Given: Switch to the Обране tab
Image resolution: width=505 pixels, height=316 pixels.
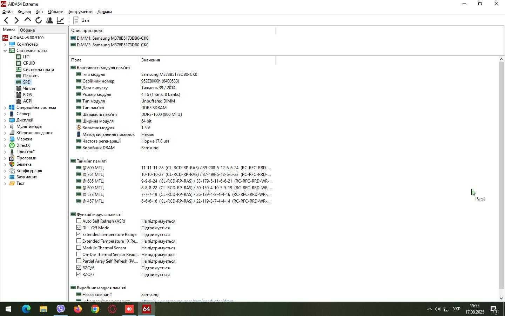Looking at the screenshot, I should [27, 30].
